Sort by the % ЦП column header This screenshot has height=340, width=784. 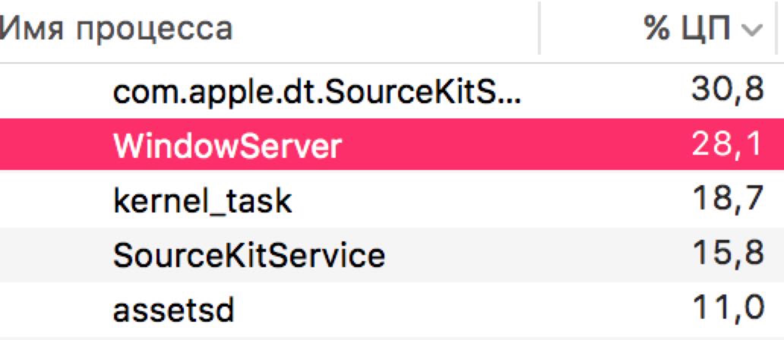point(687,28)
